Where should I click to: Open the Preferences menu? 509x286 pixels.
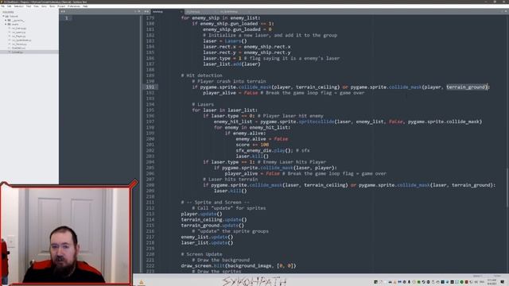click(x=74, y=6)
